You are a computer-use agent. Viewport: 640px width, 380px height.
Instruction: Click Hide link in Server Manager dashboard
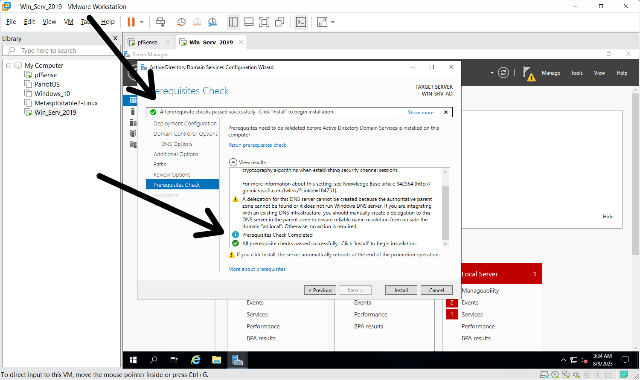click(608, 217)
